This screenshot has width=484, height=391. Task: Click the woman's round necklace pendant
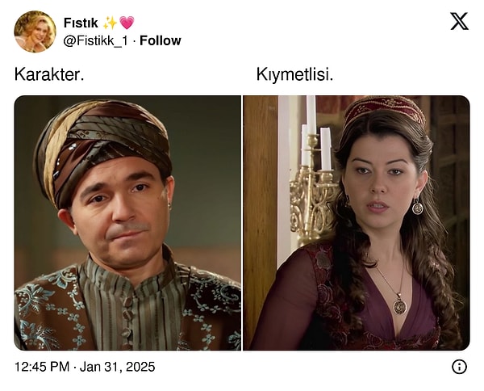pos(400,305)
